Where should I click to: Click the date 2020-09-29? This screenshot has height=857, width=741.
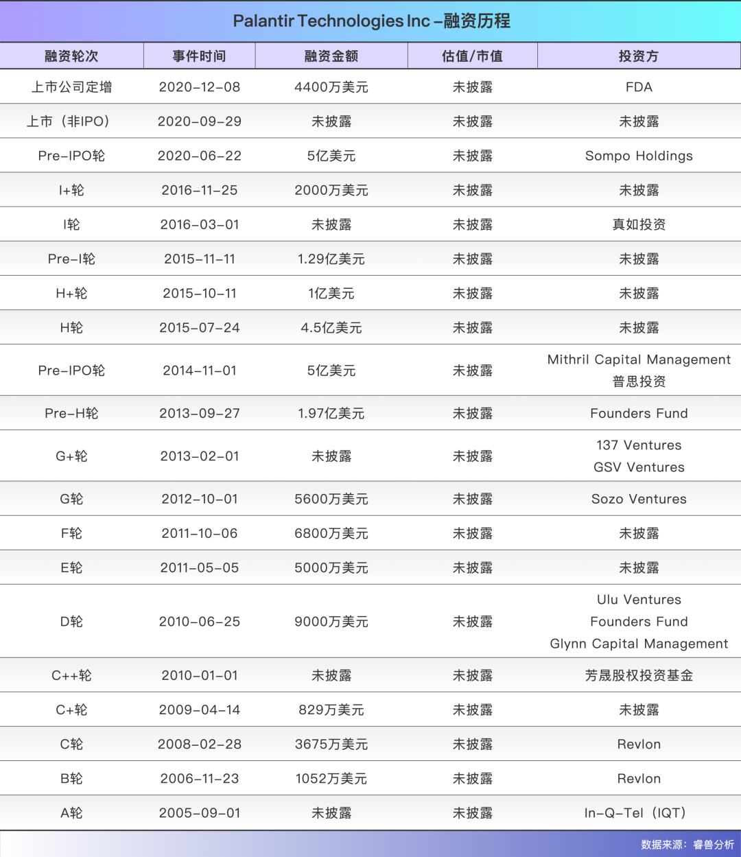pyautogui.click(x=200, y=121)
